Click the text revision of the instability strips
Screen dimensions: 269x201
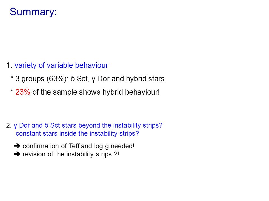pos(67,154)
